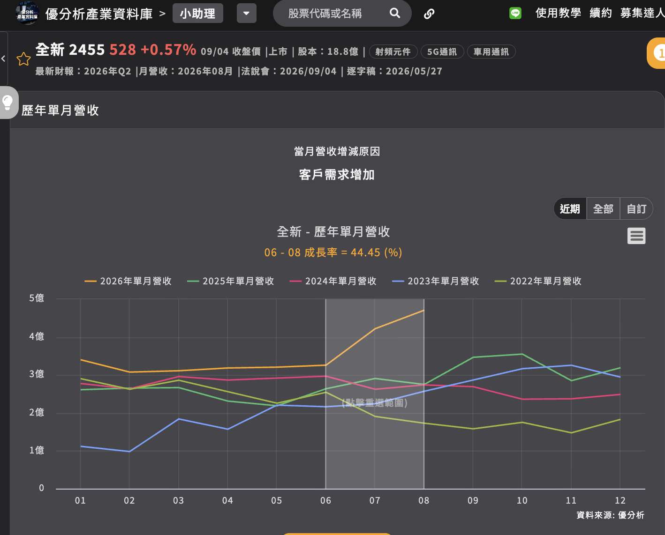Click the orange notification badge

[657, 53]
